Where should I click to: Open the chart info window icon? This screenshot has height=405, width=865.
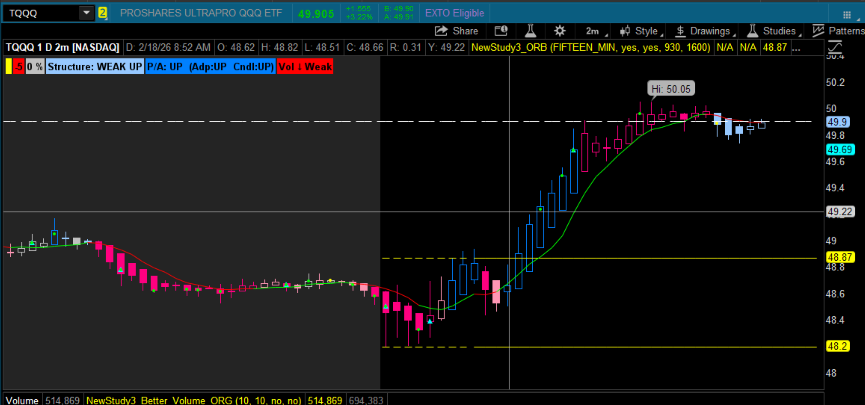[501, 31]
